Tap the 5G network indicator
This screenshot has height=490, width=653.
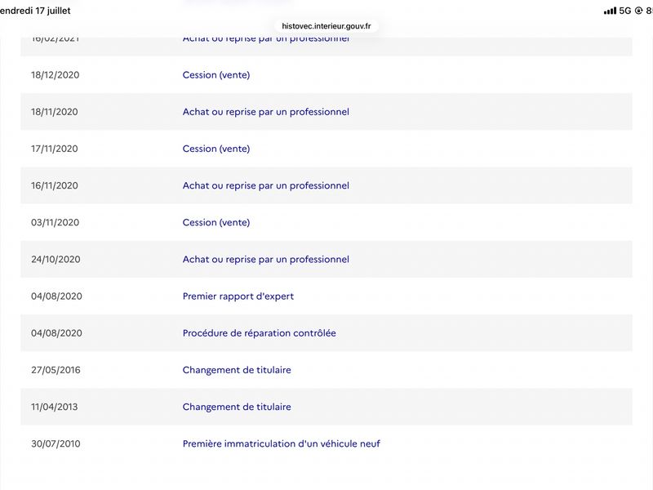click(x=625, y=11)
